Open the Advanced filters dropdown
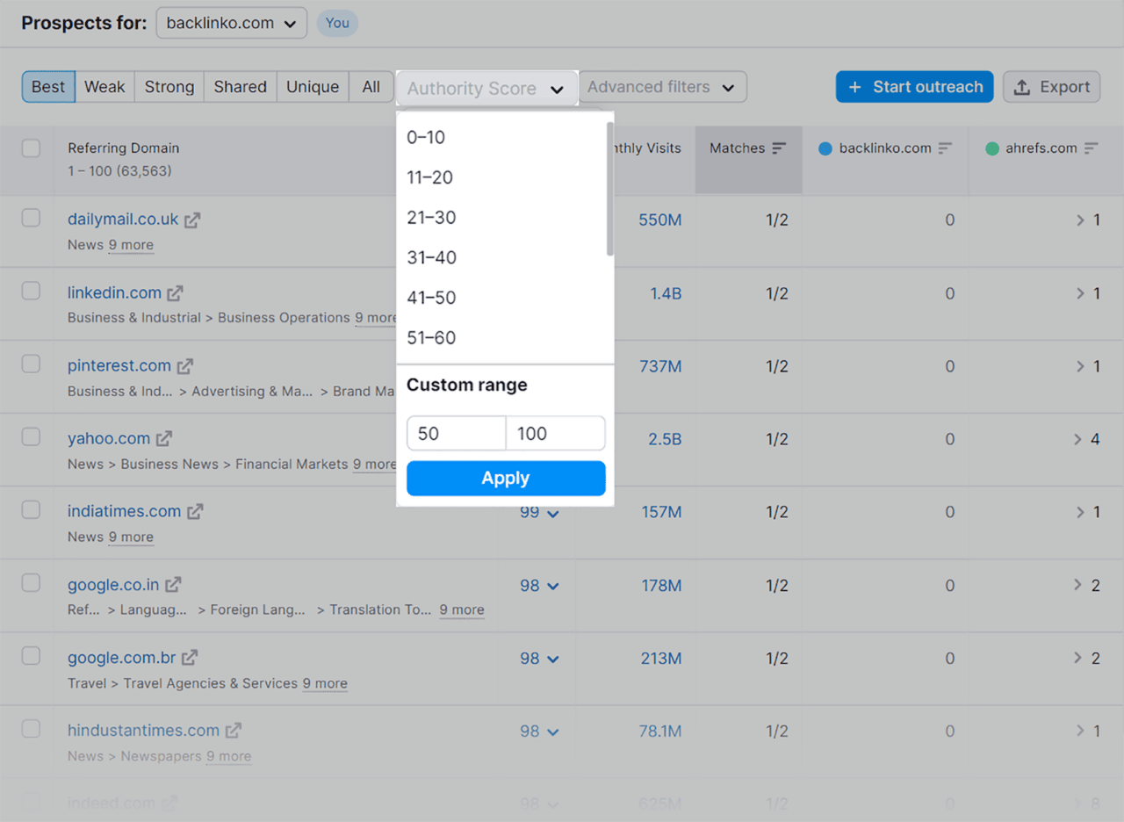Screen dimensions: 1124x822 click(662, 86)
